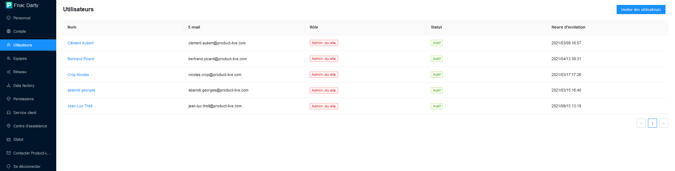The height and width of the screenshot is (171, 675).
Task: Click the Product-Live logo icon
Action: pyautogui.click(x=9, y=5)
